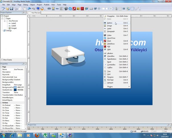Screen dimensions: 172x138
Task: Click the Build disc icon in toolbar
Action: click(42, 9)
